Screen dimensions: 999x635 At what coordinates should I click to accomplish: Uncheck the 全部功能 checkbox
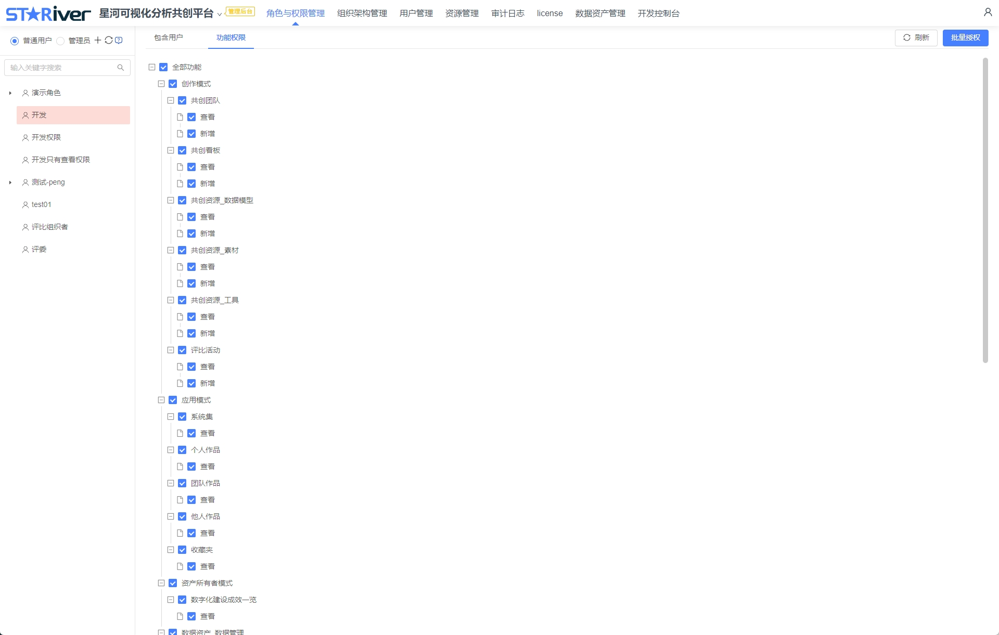pyautogui.click(x=163, y=67)
